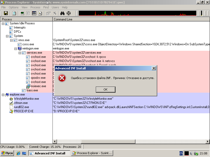Select the crosshair Find Window's Process icon
Screen dimensions: 210x157
69,13
